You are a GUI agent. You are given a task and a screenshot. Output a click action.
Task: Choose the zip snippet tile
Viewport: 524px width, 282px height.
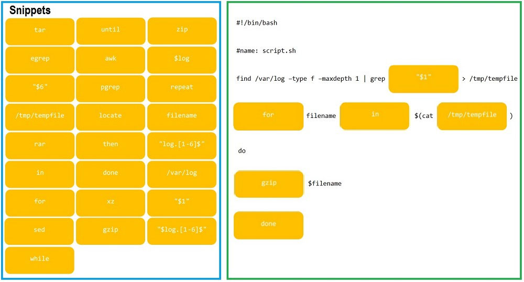pos(182,31)
